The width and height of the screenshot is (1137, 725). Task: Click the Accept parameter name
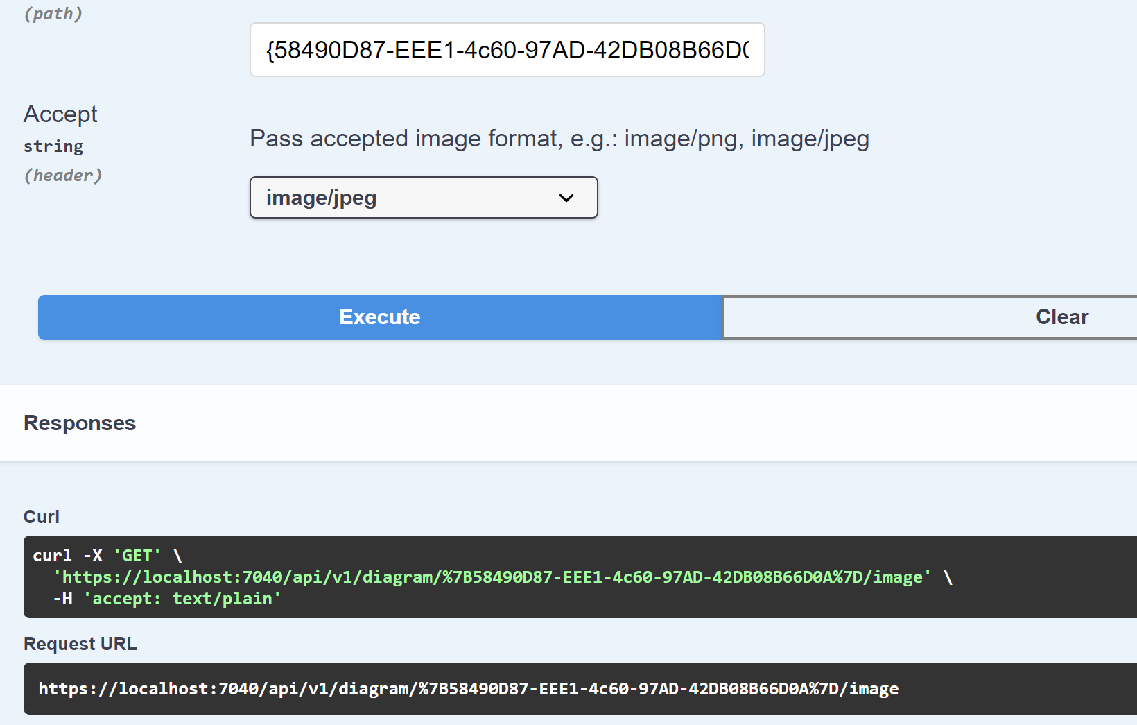pyautogui.click(x=60, y=114)
